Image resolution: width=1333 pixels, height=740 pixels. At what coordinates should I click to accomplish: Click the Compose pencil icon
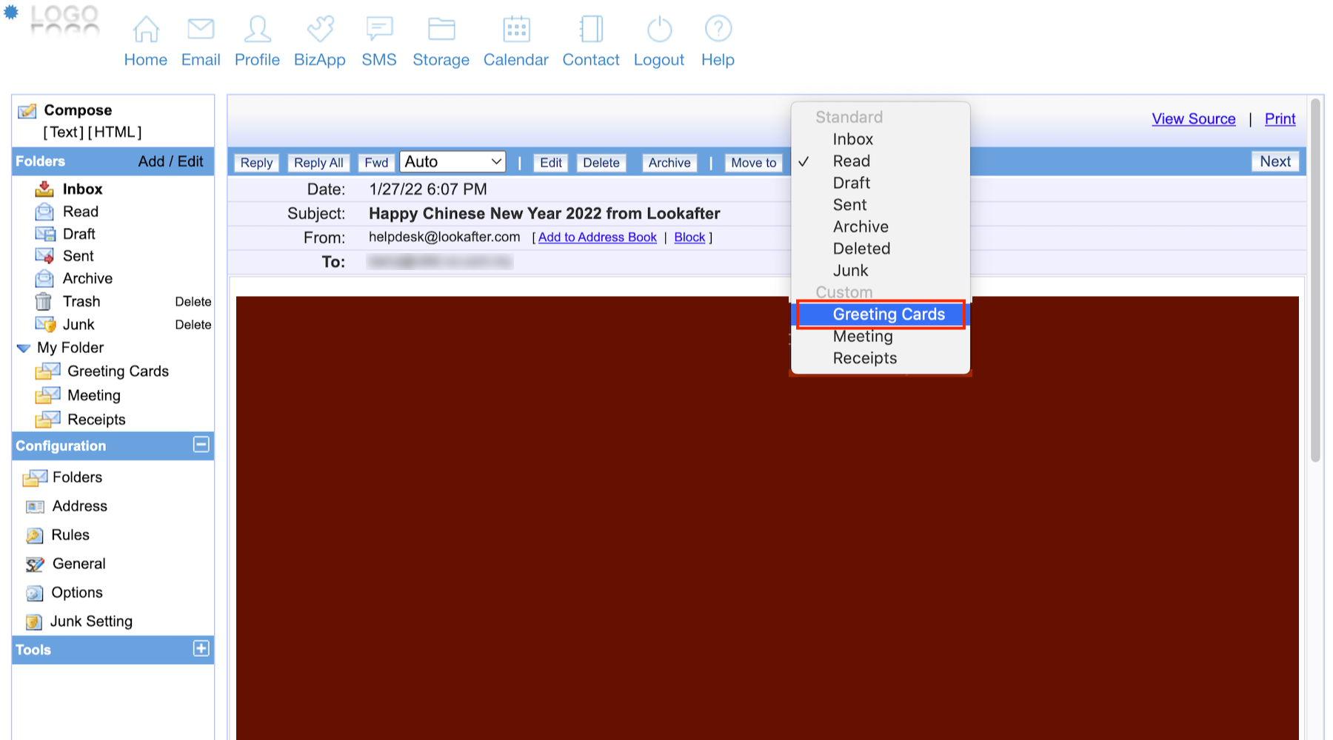pyautogui.click(x=27, y=111)
